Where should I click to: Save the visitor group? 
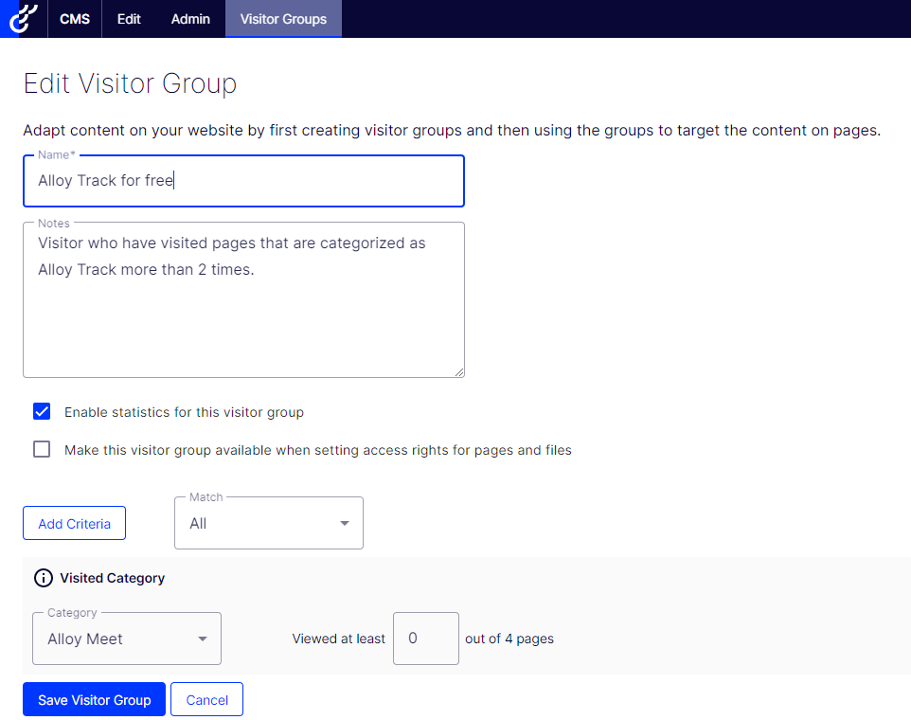94,700
